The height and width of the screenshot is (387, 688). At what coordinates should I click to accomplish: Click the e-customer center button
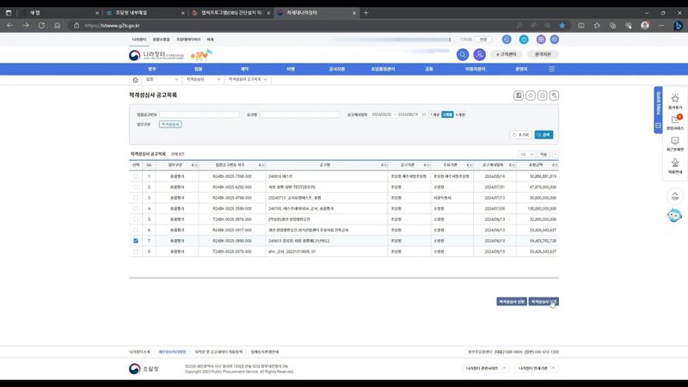coord(507,54)
